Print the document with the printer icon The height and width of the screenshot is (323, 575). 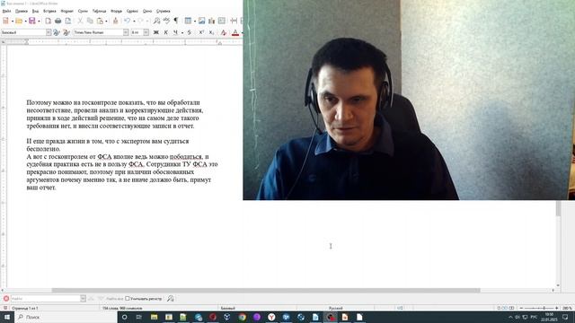(57, 21)
